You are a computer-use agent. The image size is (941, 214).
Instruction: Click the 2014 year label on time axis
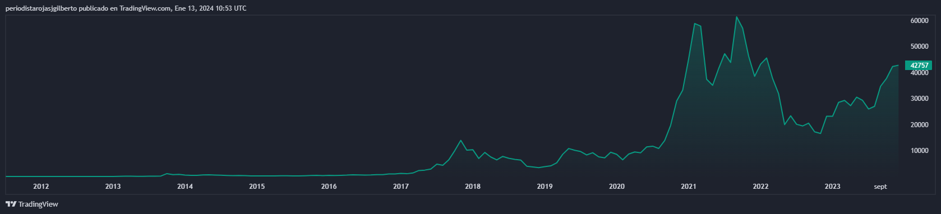[x=185, y=187]
